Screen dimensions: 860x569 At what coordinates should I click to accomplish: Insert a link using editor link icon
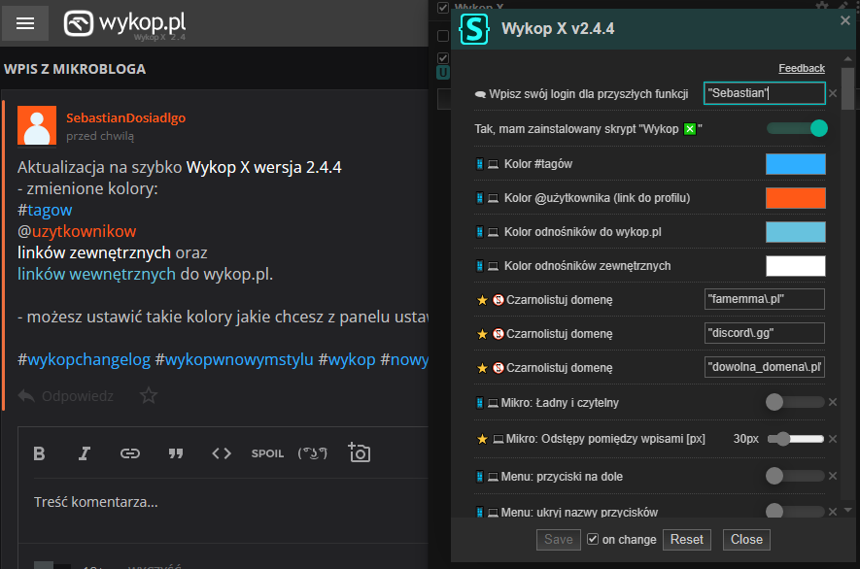tap(130, 453)
